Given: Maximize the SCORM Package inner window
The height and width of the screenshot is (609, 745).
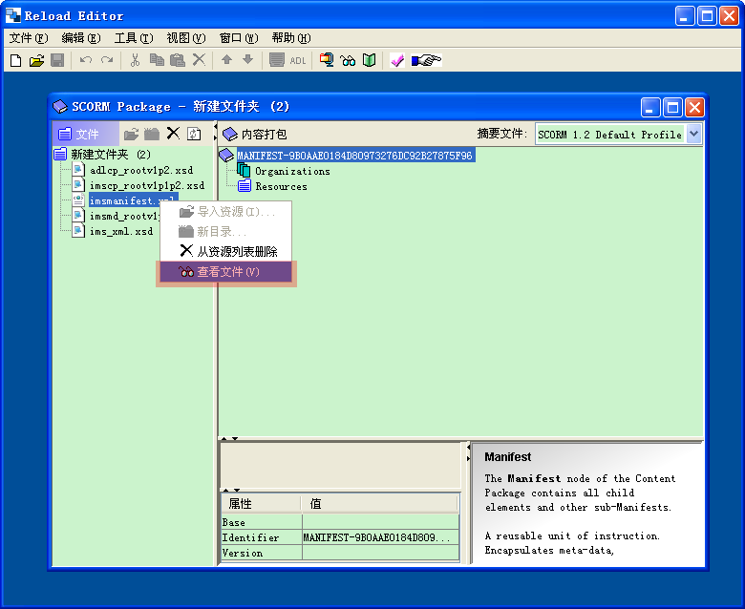Looking at the screenshot, I should [672, 107].
